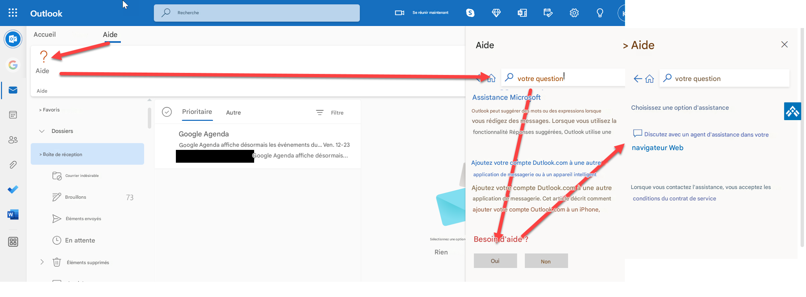Open the Courrier indésirable folder
Viewport: 806px width, 297px height.
tap(82, 176)
